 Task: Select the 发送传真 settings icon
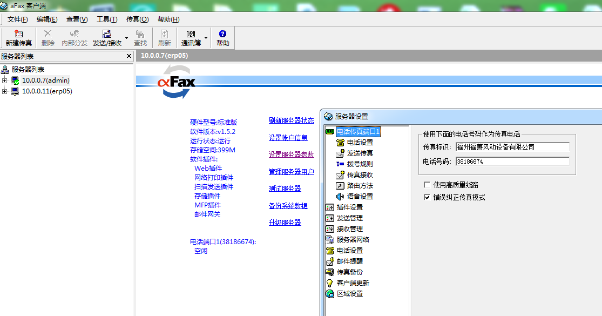click(x=340, y=153)
